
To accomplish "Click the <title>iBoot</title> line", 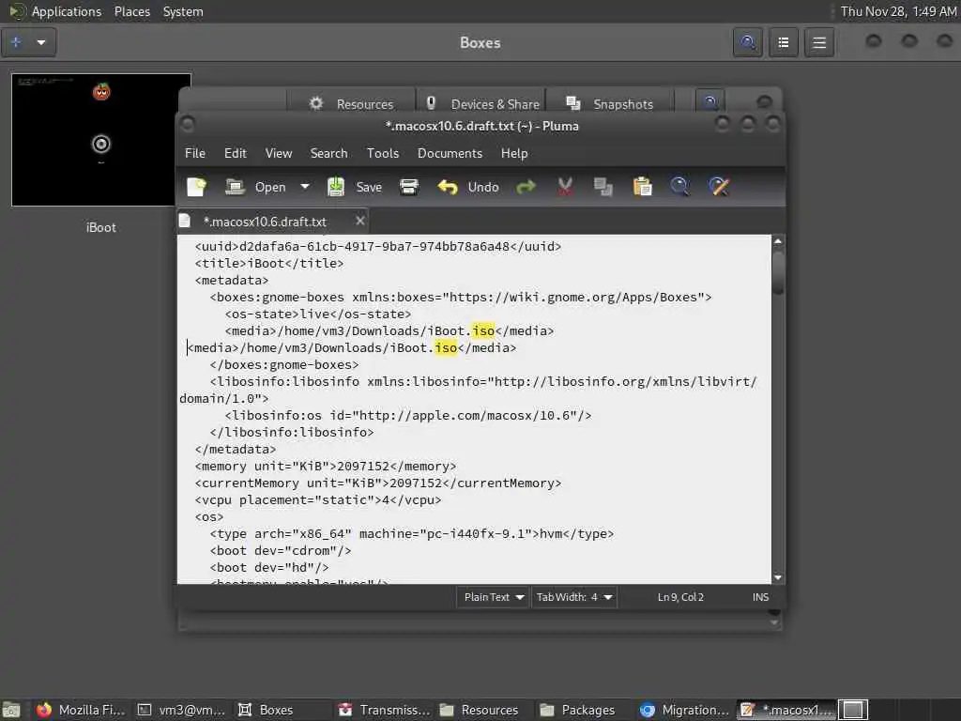I will click(269, 264).
